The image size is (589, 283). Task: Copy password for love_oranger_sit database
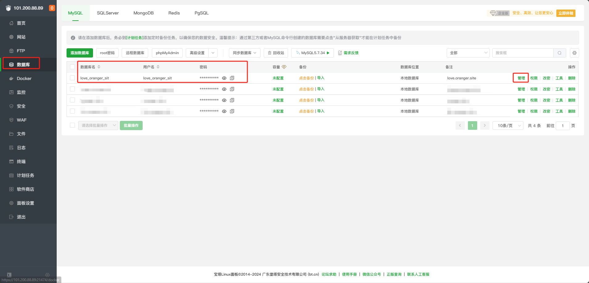tap(232, 78)
